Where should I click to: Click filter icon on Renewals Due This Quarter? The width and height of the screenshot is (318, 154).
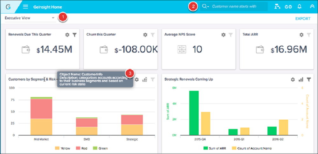[75, 35]
